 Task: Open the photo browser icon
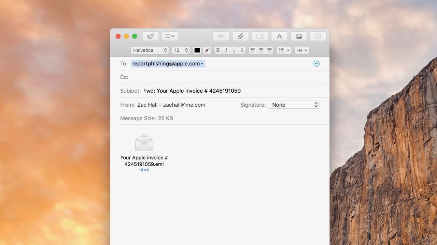click(x=299, y=36)
